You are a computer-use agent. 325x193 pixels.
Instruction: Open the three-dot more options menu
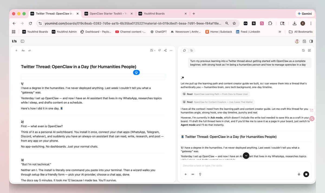(x=171, y=50)
